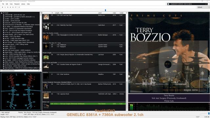The width and height of the screenshot is (210, 118).
Task: Select the Japanese Roots track
Action: tap(88, 94)
